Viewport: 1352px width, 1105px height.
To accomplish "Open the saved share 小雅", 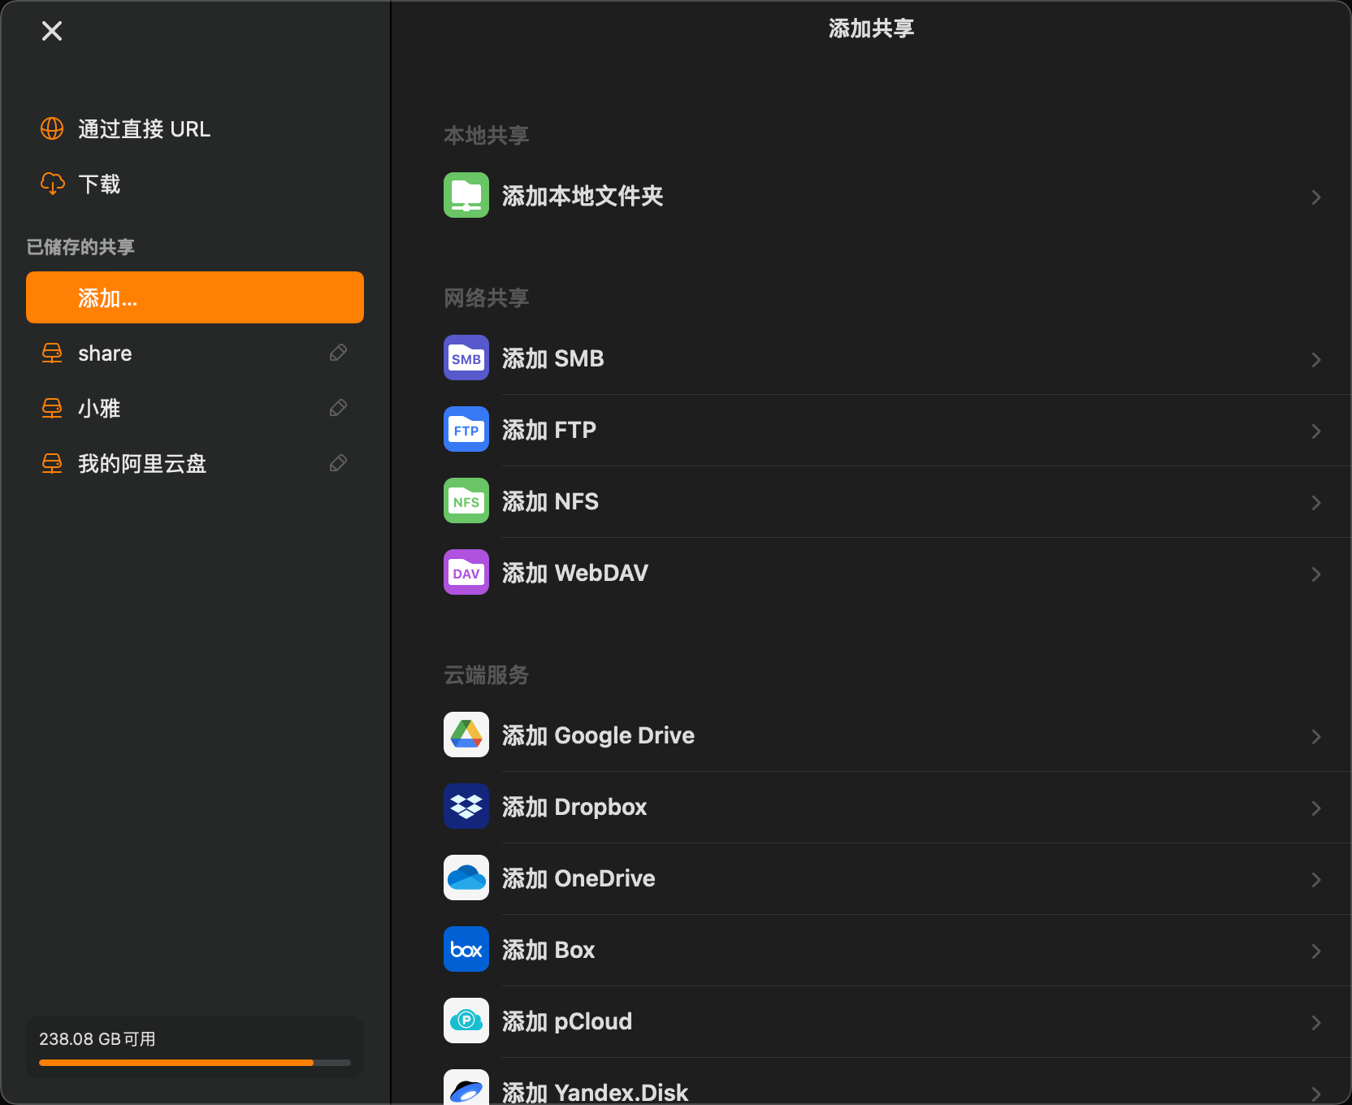I will pyautogui.click(x=99, y=409).
